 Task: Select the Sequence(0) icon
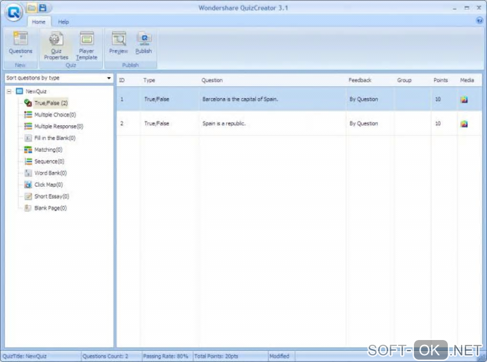point(28,161)
